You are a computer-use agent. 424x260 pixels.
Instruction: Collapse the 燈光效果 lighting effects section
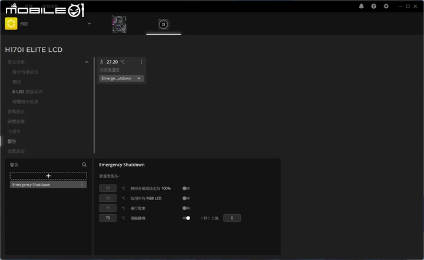click(x=87, y=62)
